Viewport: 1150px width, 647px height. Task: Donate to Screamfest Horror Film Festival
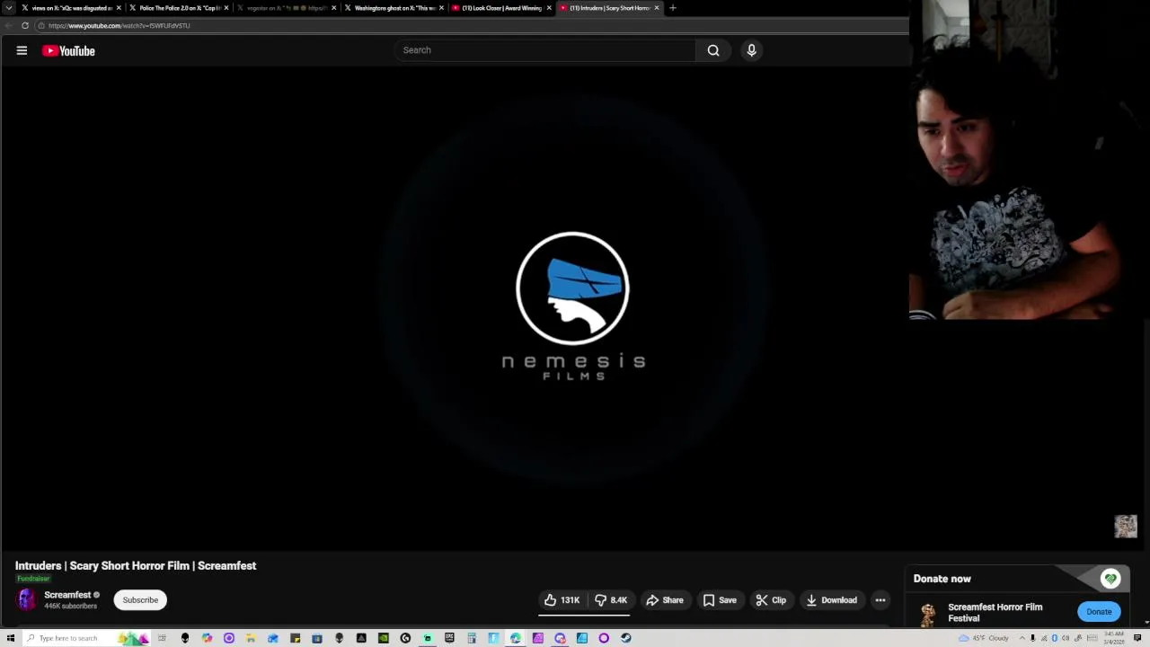(1099, 612)
